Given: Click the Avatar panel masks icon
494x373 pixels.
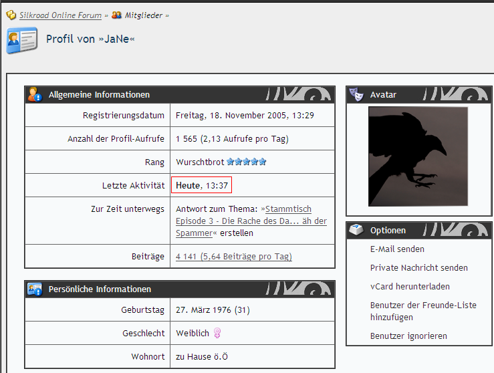Looking at the screenshot, I should click(x=357, y=95).
